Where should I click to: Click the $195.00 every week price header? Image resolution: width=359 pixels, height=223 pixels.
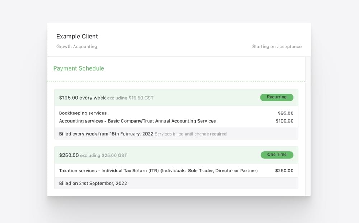[x=82, y=97]
